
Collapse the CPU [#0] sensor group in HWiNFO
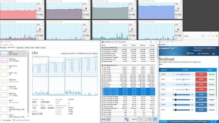(102, 66)
